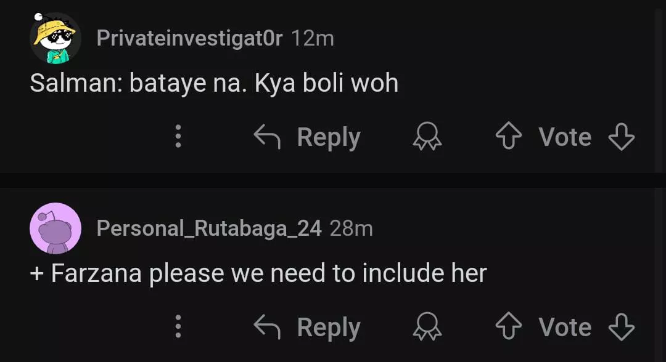
Task: Reply to Privateinvestigat0r's comment
Action: click(x=328, y=137)
